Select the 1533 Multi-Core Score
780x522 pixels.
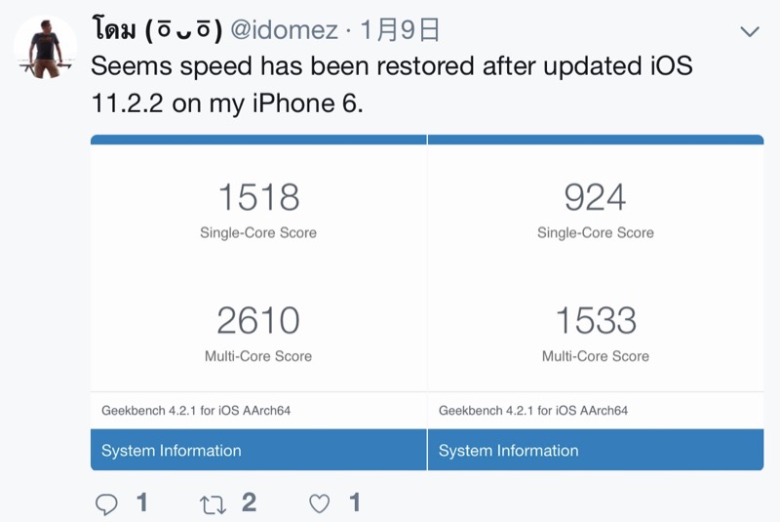point(595,321)
